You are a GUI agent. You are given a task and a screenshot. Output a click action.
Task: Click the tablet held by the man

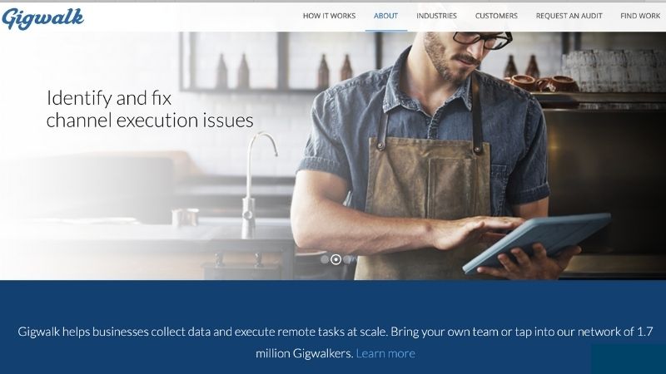coord(536,242)
